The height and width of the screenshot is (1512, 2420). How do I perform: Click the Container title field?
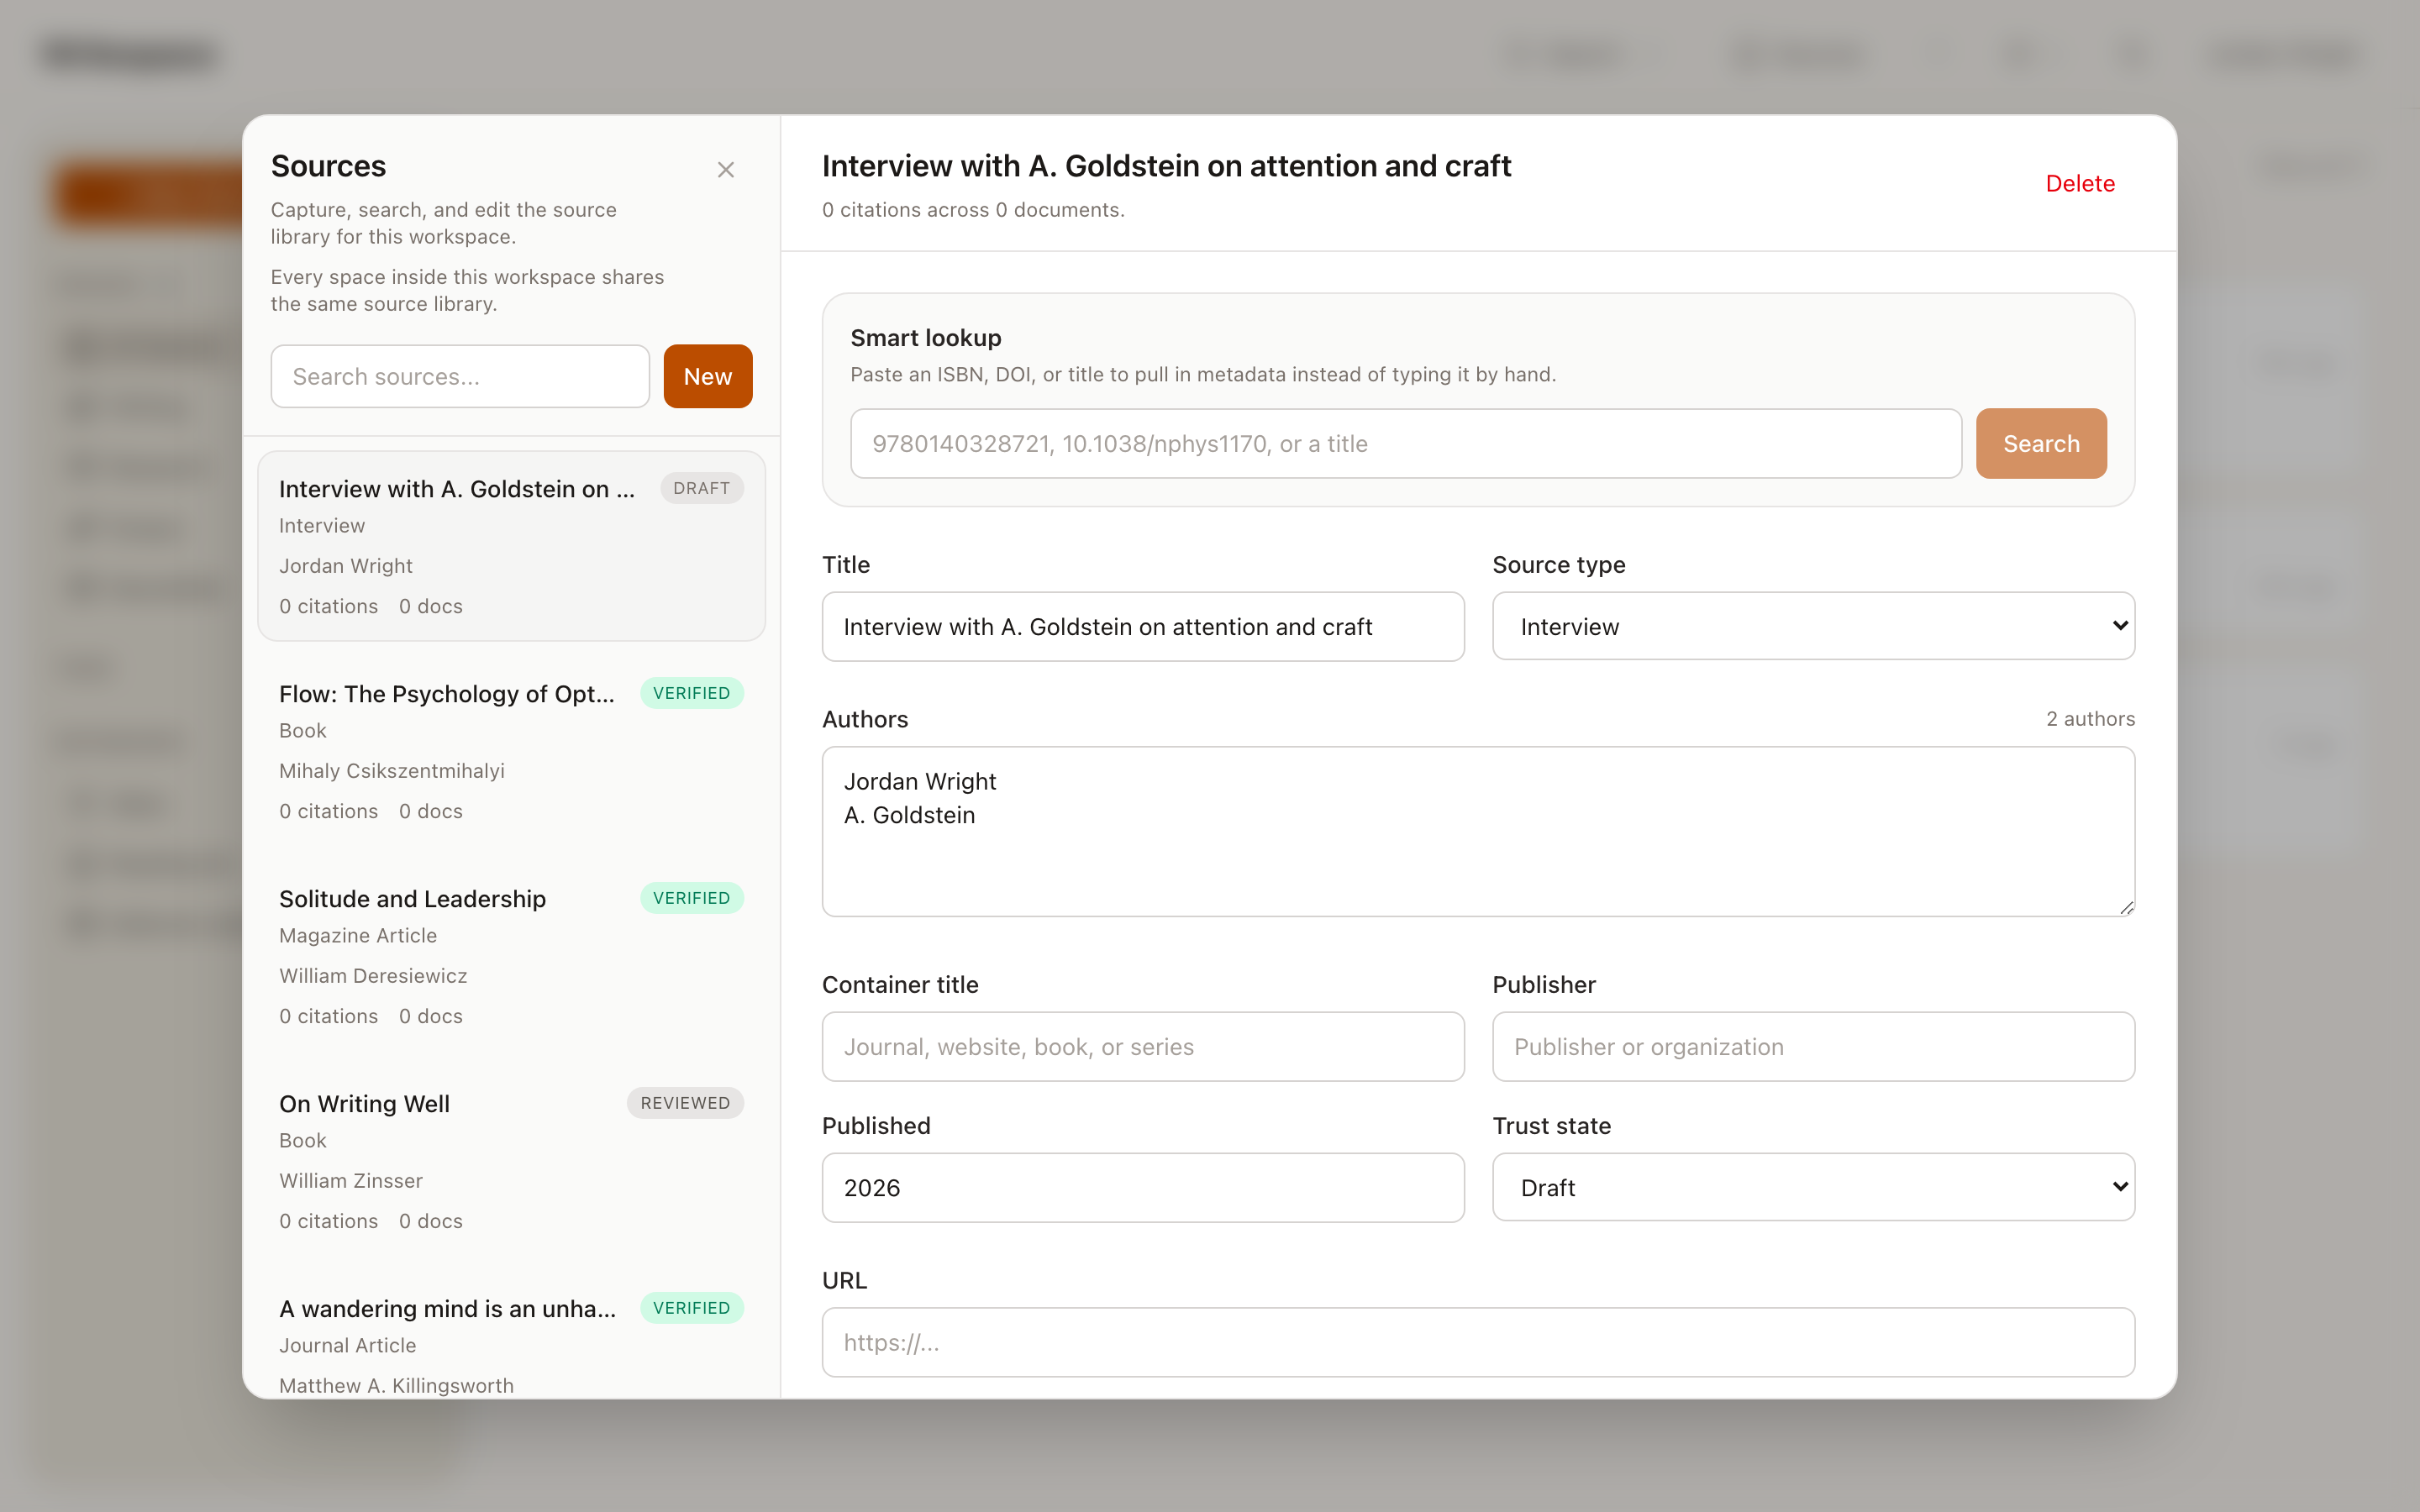click(1142, 1046)
